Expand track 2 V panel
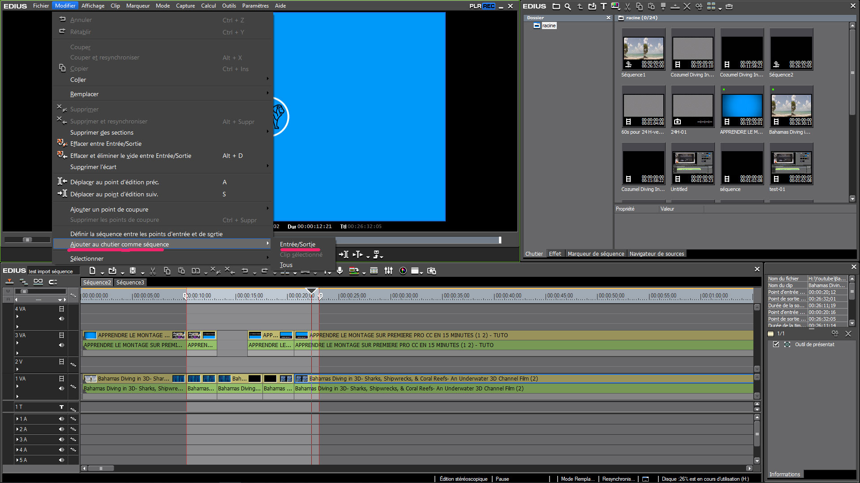860x483 pixels. [17, 369]
